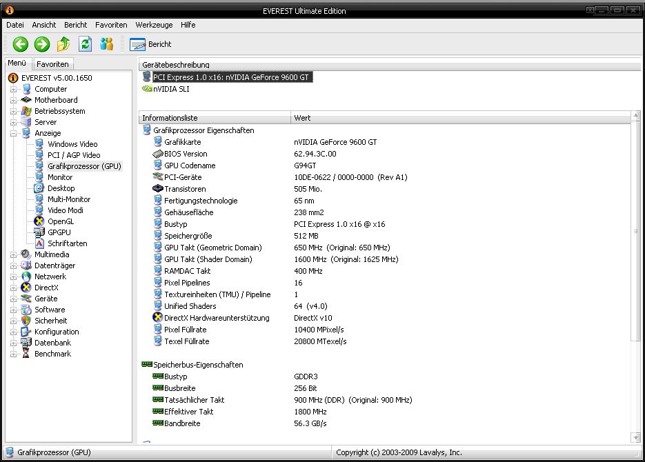Select the Bandbreite 56.3 GB/s row
Image resolution: width=645 pixels, height=462 pixels.
385,423
